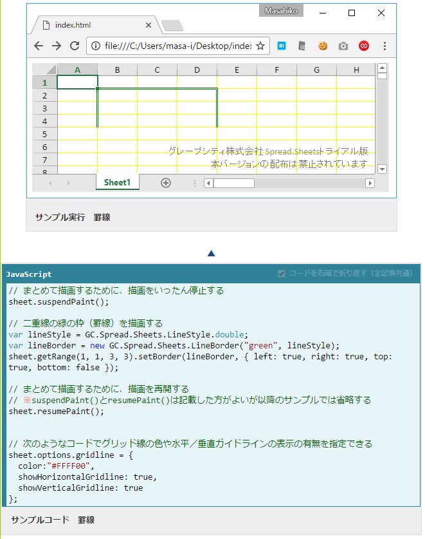The width and height of the screenshot is (425, 539).
Task: Select the index.html tab
Action: click(x=95, y=25)
